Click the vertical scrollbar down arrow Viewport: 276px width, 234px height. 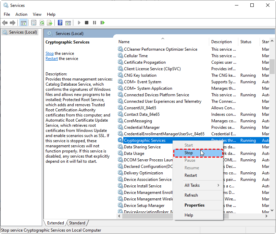(272, 210)
